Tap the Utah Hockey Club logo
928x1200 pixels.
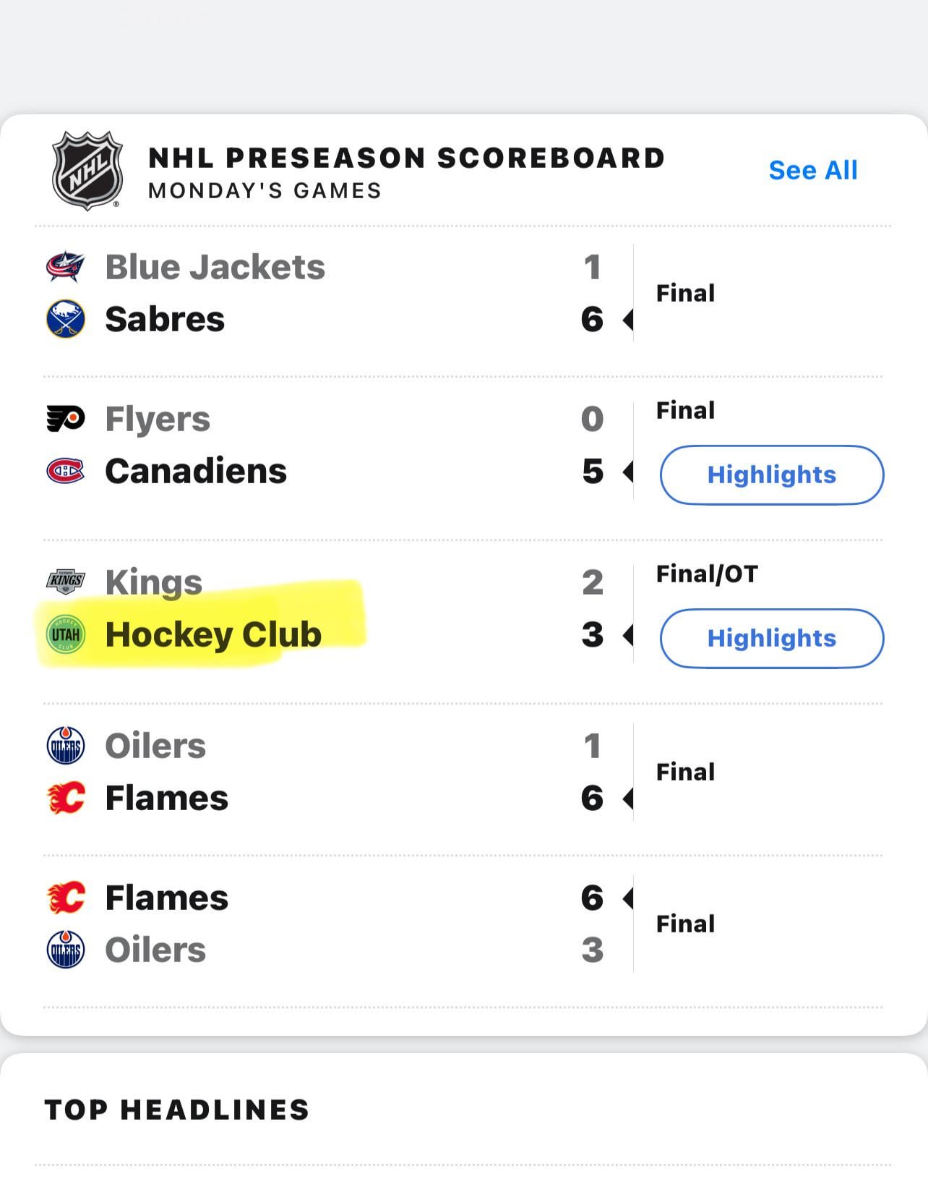[66, 634]
